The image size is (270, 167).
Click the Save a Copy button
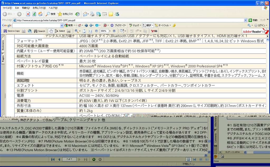tap(12, 31)
